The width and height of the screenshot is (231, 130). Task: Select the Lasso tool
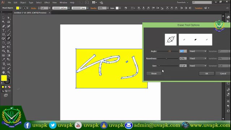pos(9,22)
